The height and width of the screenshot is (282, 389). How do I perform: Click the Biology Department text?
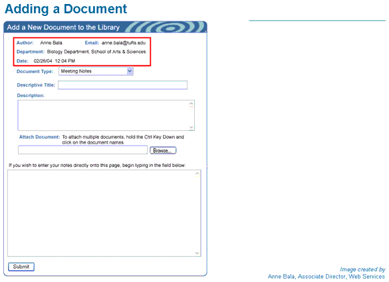tap(96, 52)
